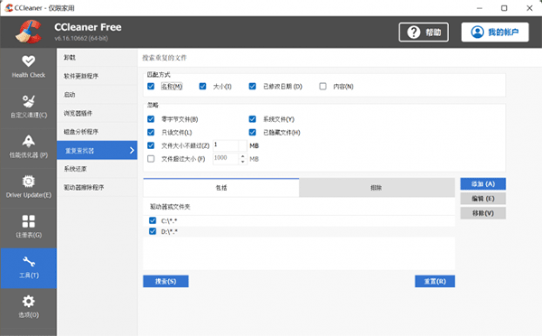Click the 编辑 (E) edit button
The width and height of the screenshot is (542, 336).
483,199
